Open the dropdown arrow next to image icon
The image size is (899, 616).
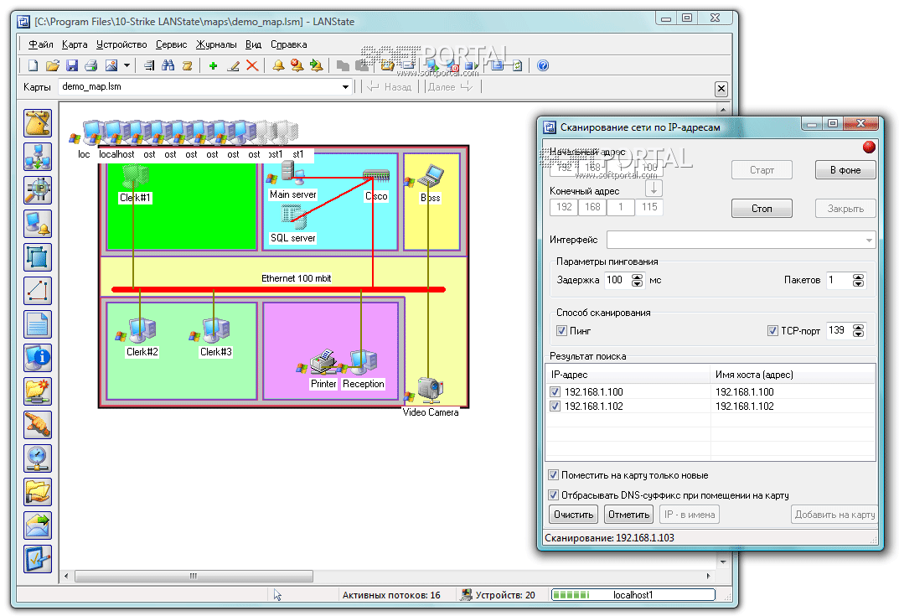(x=127, y=65)
